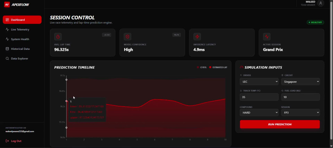Click the lightning icon on Inference Latency card
Viewport: 333px width, 148px height.
(197, 37)
